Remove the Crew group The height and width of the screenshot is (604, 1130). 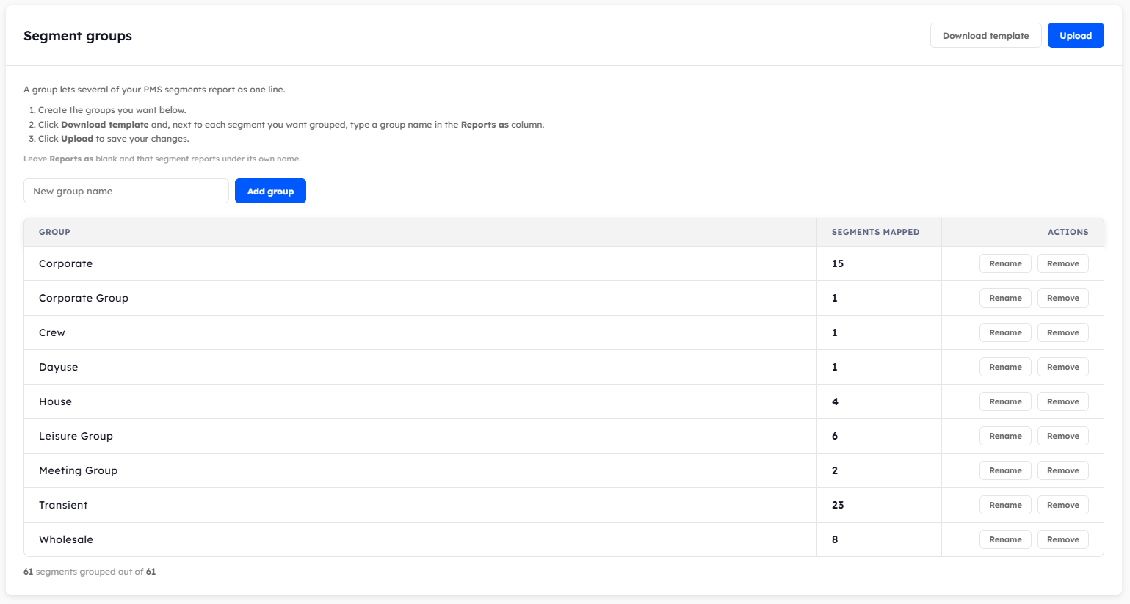click(1062, 332)
